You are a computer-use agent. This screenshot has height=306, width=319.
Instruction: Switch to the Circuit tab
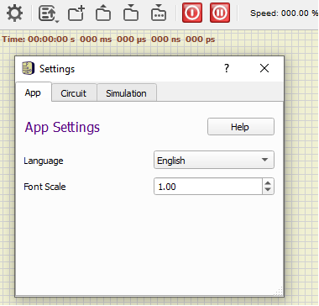tap(73, 93)
